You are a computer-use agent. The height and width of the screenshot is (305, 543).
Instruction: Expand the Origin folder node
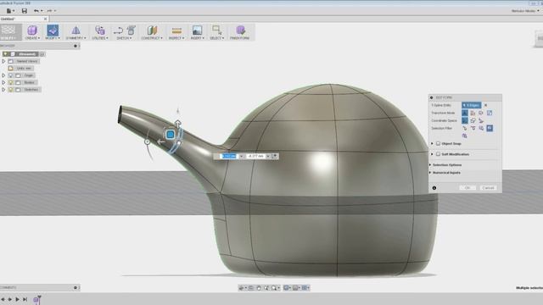pyautogui.click(x=3, y=75)
